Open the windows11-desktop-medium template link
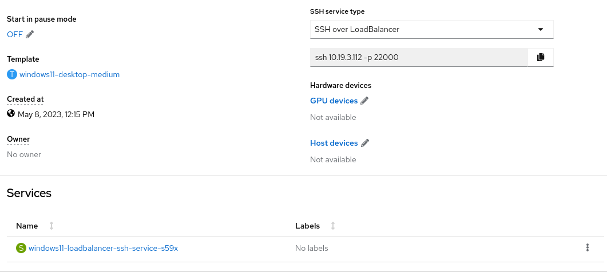Screen dimensions: 607x280 70,75
